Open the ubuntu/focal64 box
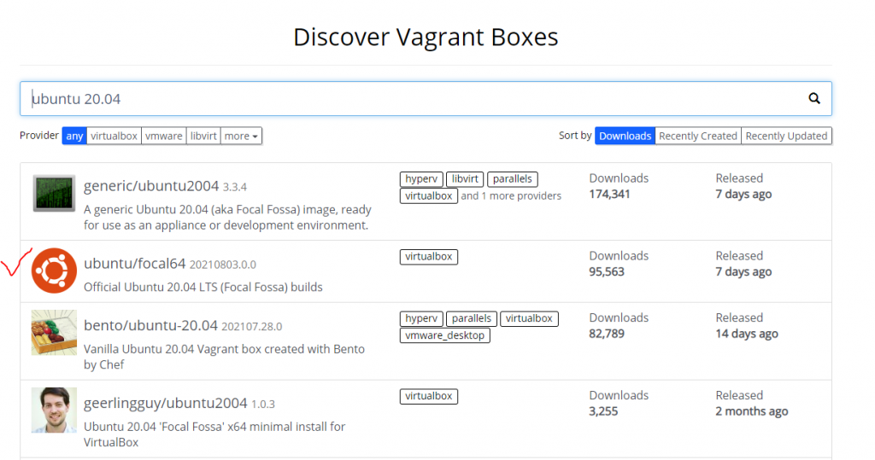The width and height of the screenshot is (875, 460). coord(134,263)
